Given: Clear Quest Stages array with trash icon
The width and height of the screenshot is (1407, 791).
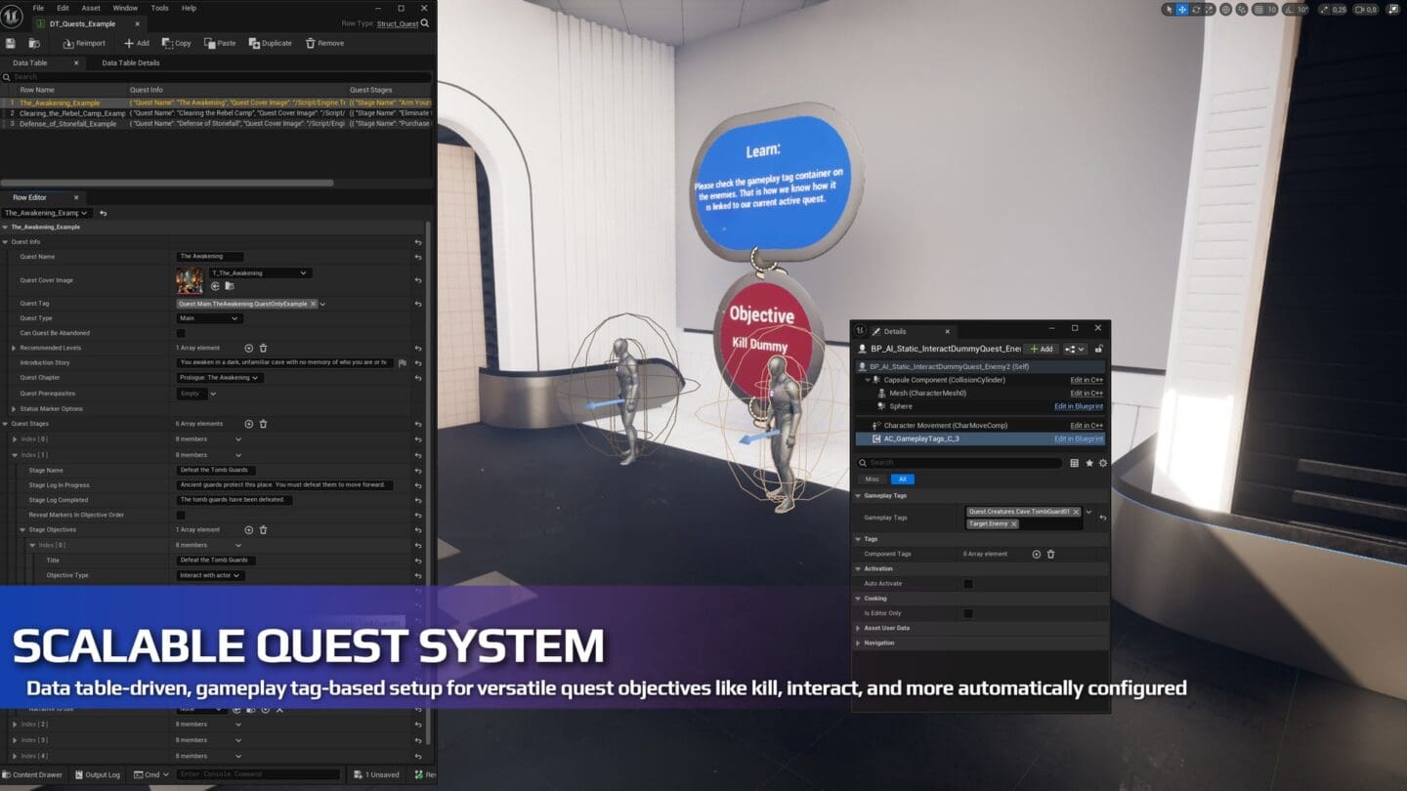Looking at the screenshot, I should [x=263, y=424].
